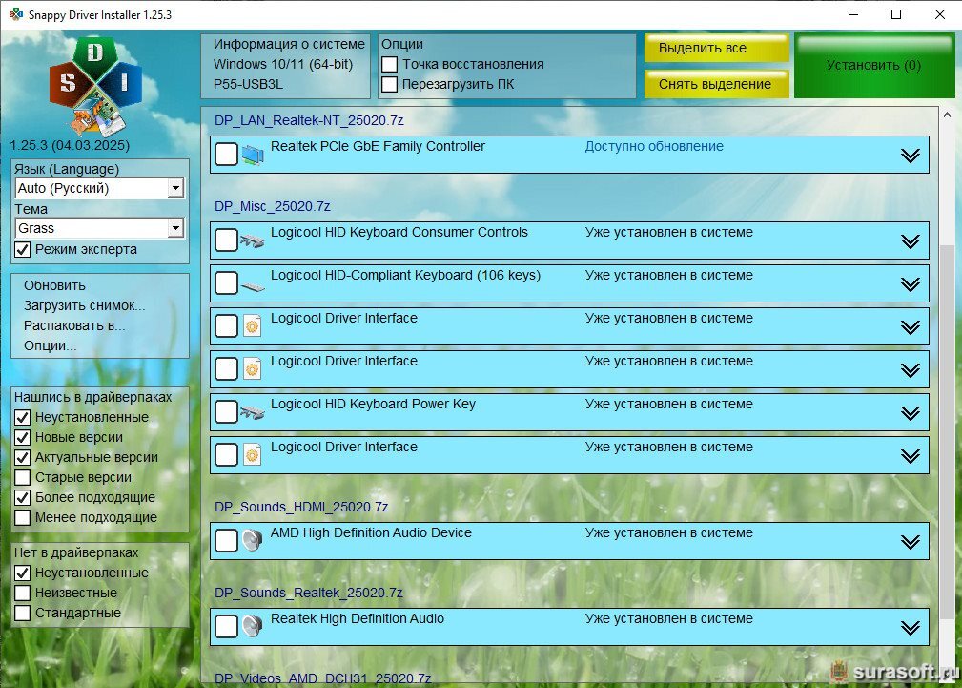Click the app icon in the title bar
The width and height of the screenshot is (962, 688).
(15, 14)
